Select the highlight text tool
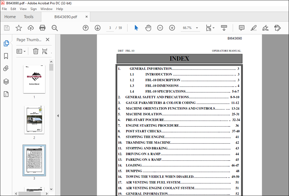Viewport: 289px width, 196px height. pos(254,28)
